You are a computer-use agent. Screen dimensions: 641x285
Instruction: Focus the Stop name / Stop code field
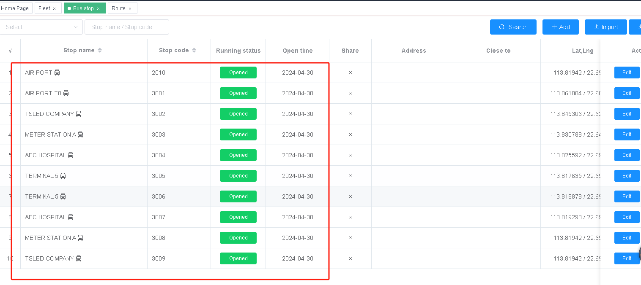tap(126, 27)
